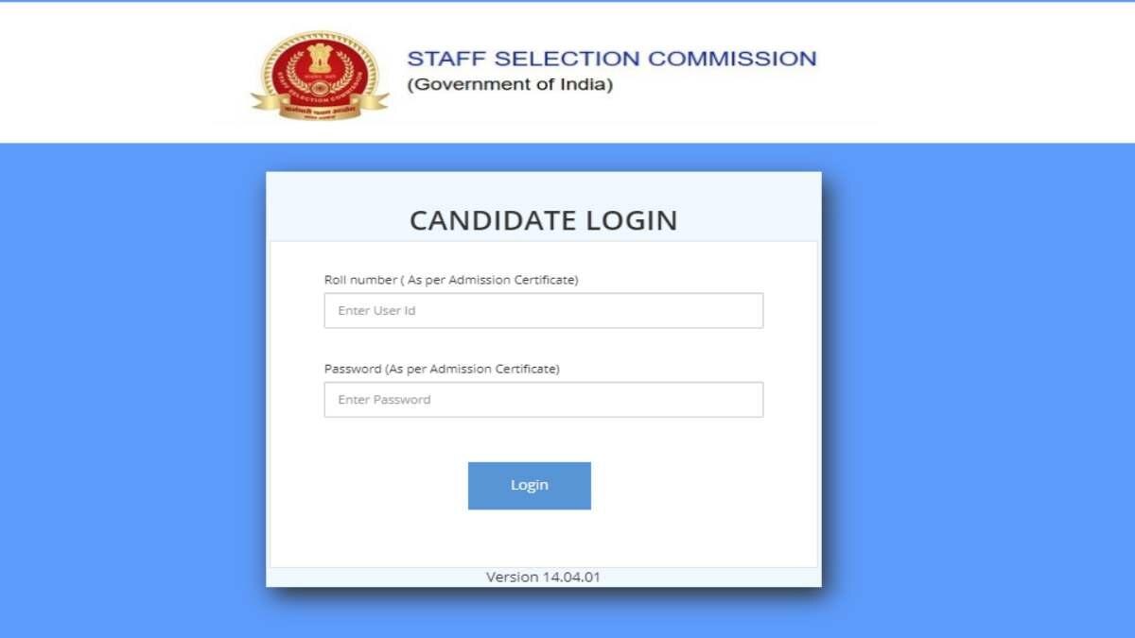The width and height of the screenshot is (1135, 638).
Task: Click the SSC emblem logo
Action: click(x=318, y=71)
